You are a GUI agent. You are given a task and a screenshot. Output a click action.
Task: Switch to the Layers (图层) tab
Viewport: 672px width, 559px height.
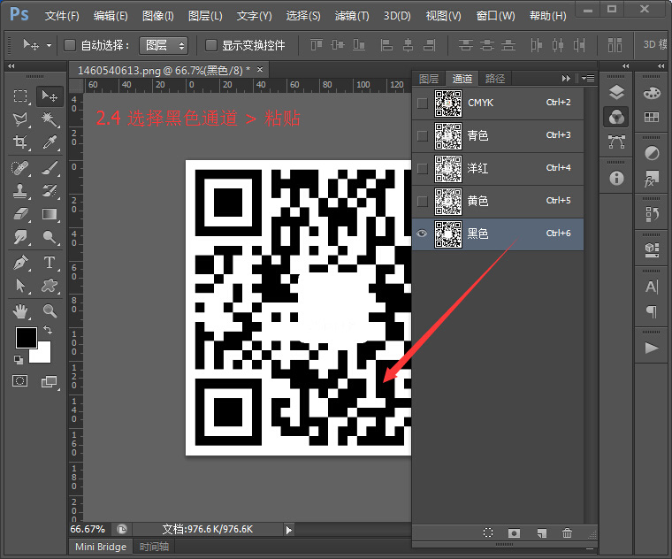[x=428, y=79]
